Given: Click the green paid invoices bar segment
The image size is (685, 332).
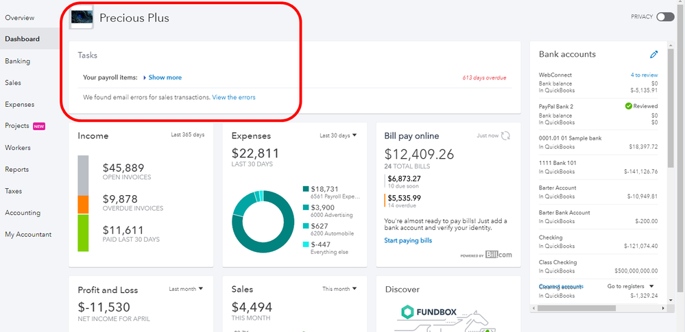Looking at the screenshot, I should 83,233.
